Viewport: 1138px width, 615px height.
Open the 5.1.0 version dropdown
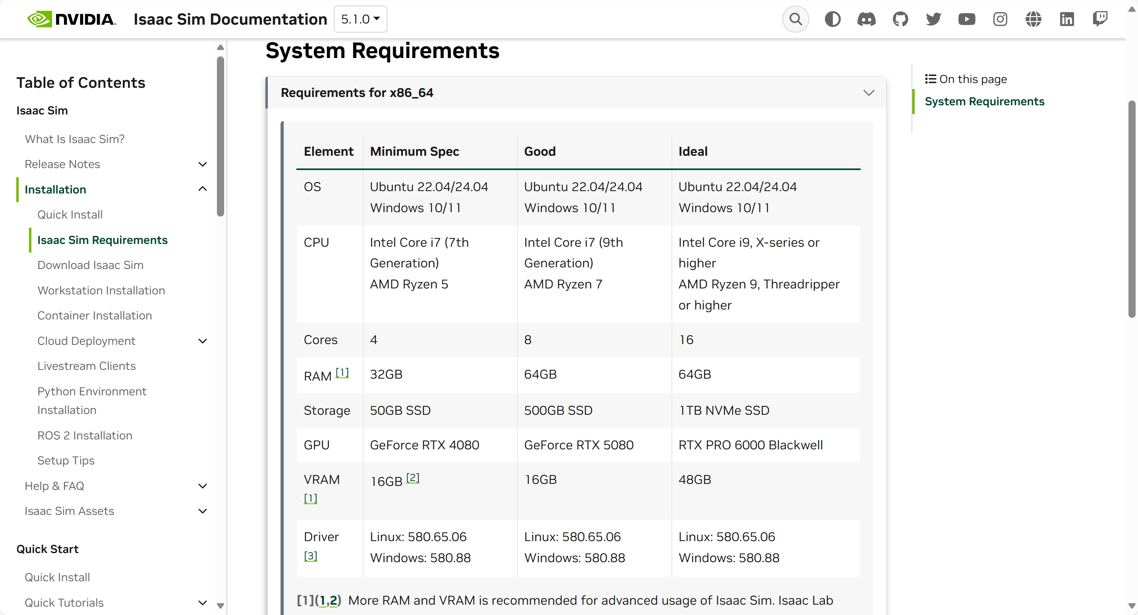coord(360,19)
